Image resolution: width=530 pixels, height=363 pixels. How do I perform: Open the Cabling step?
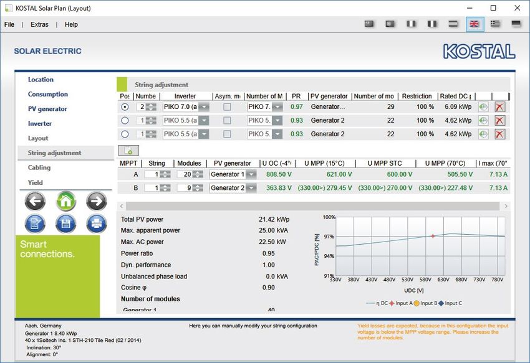(39, 167)
